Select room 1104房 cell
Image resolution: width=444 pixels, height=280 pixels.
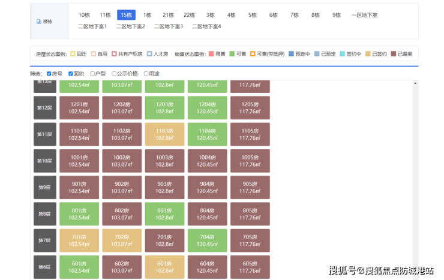(x=207, y=134)
